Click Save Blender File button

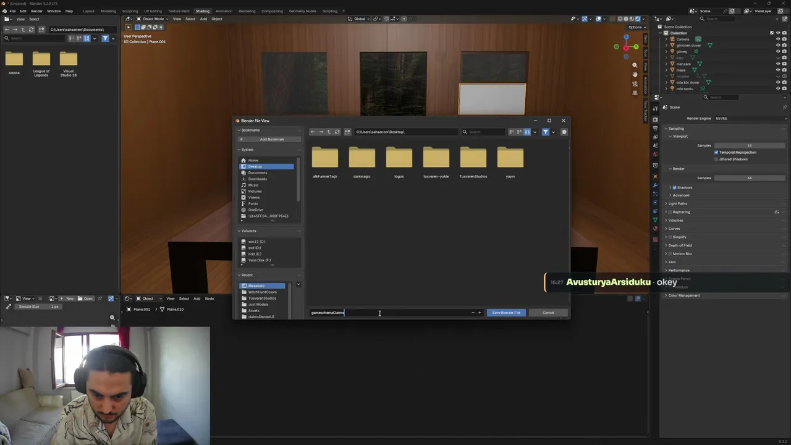coord(506,313)
